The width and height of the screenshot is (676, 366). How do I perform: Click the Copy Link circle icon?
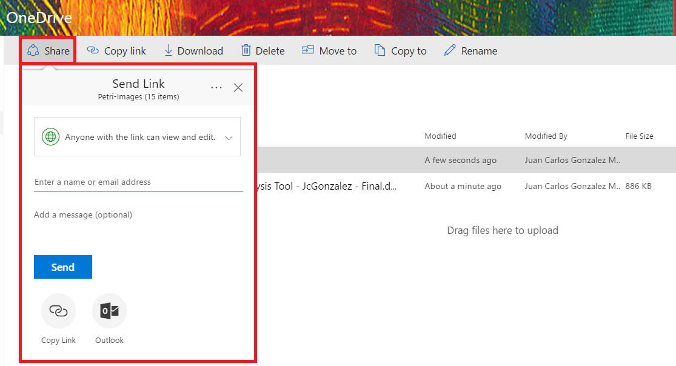(58, 310)
